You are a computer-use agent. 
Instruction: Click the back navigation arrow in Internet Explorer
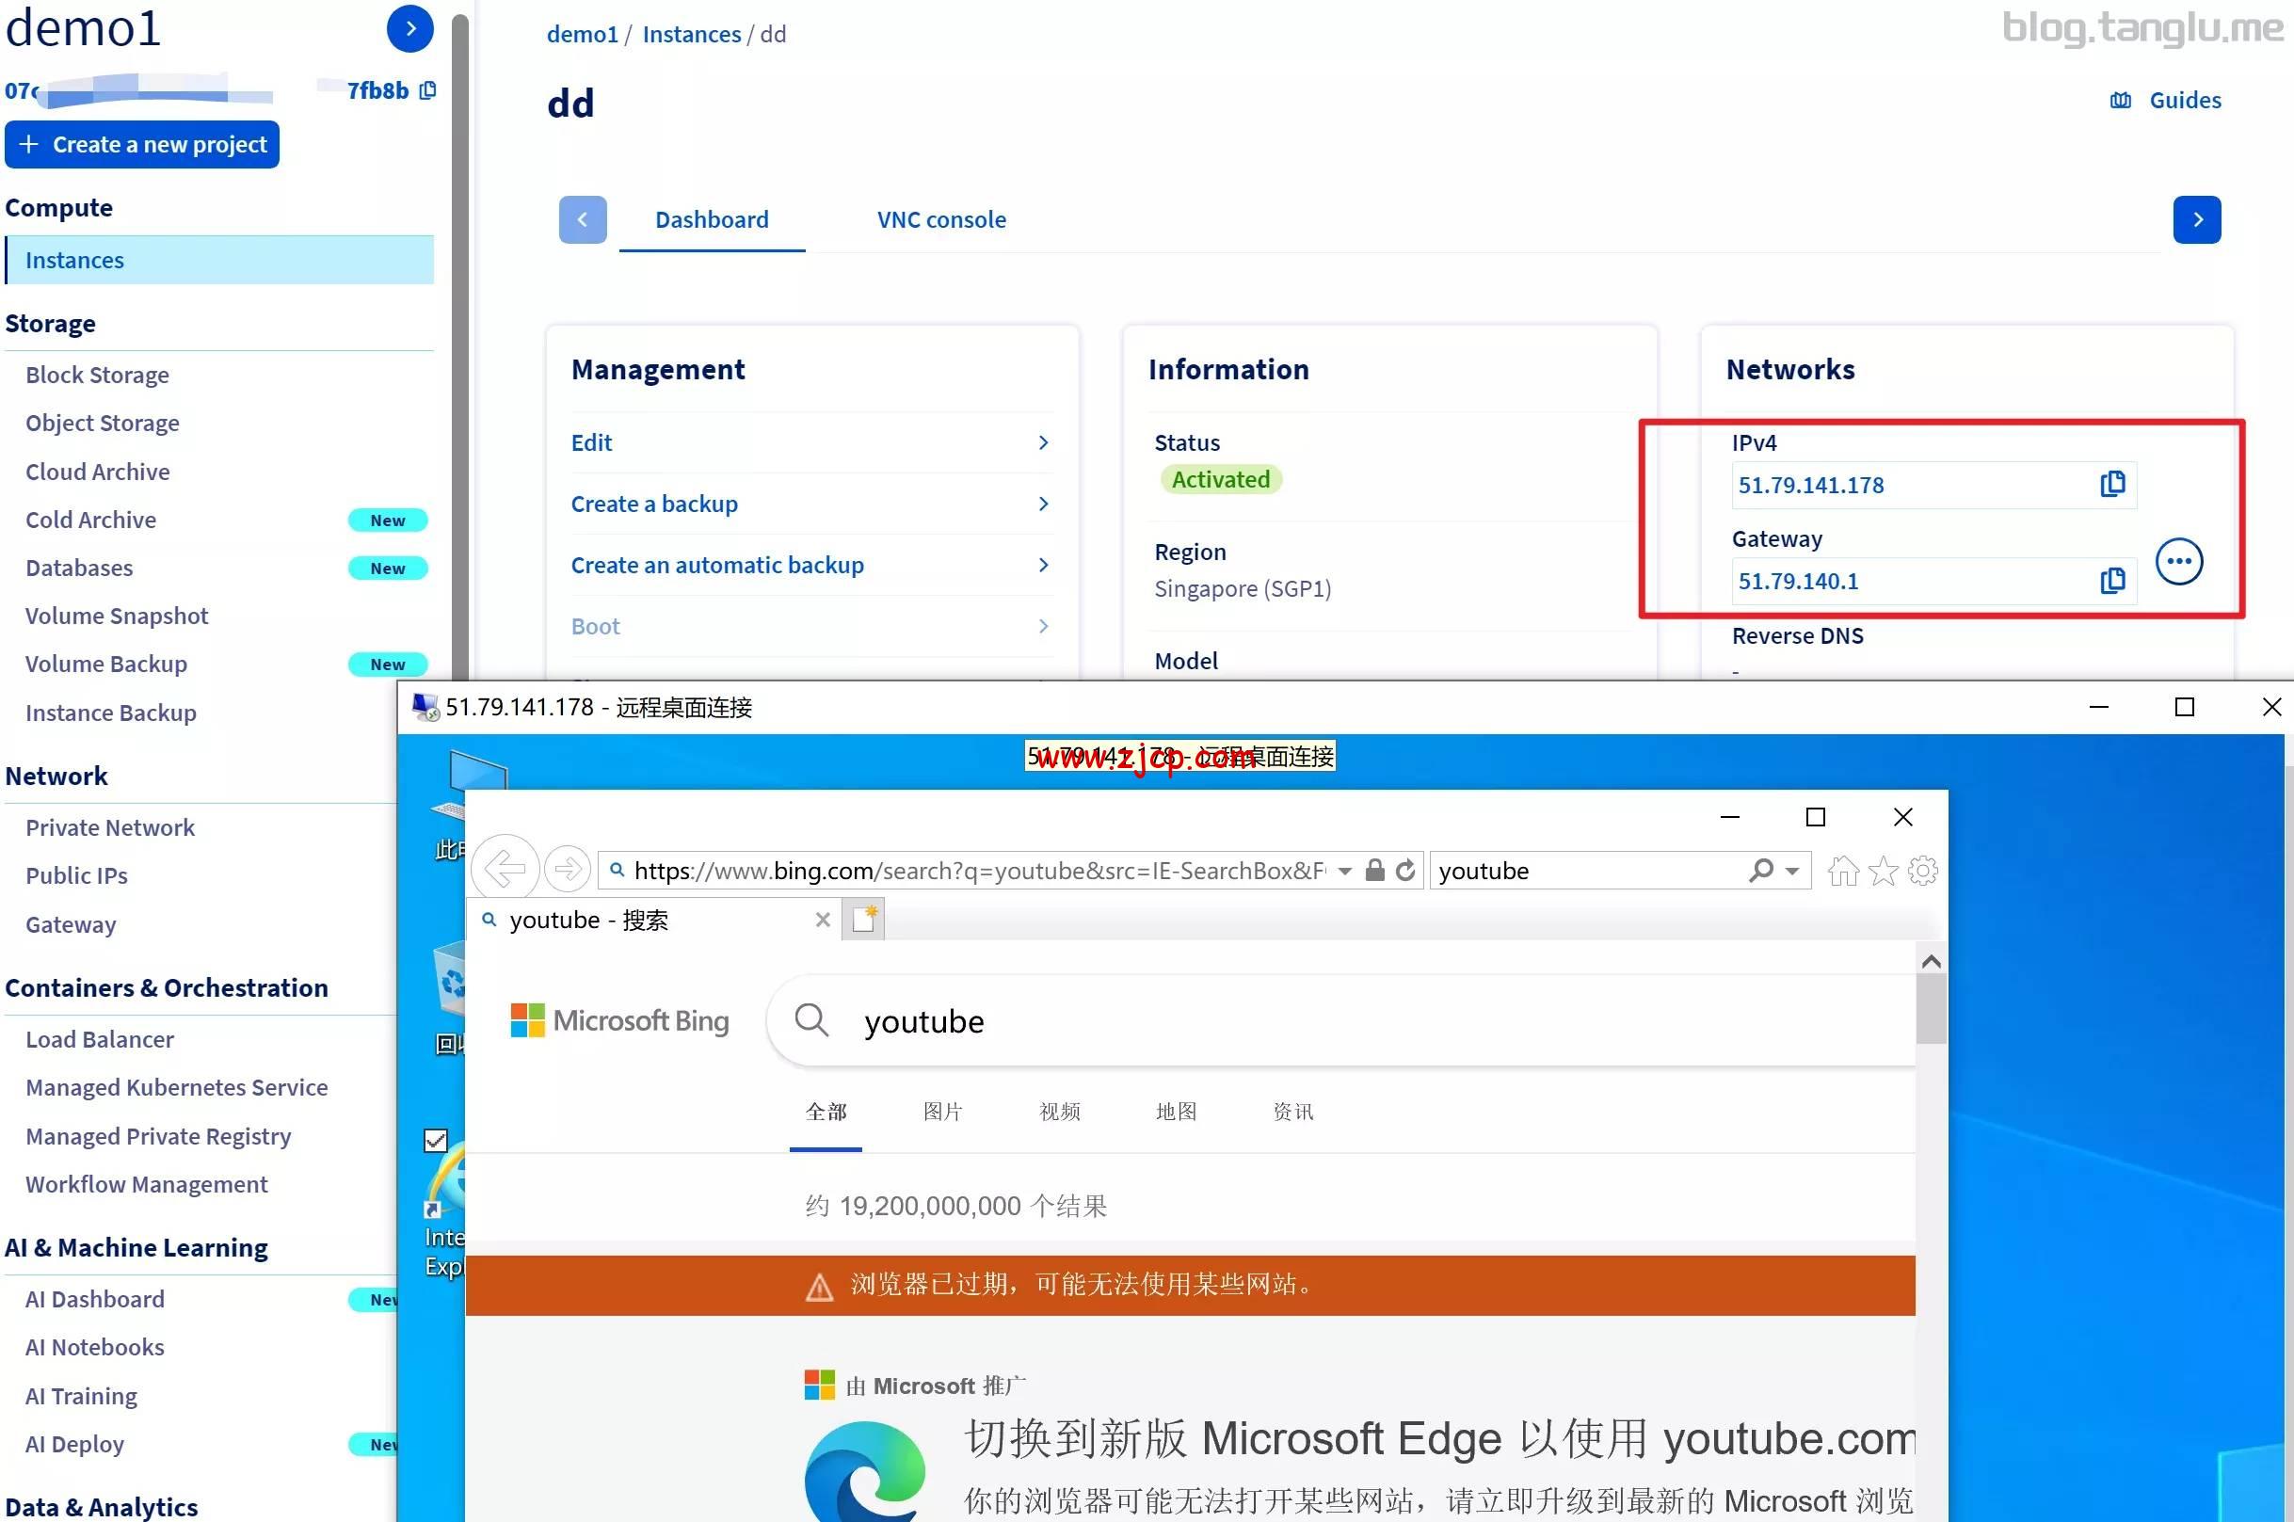(x=504, y=869)
